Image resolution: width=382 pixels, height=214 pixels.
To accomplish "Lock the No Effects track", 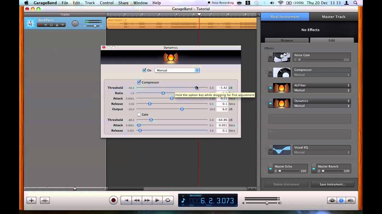I will (57, 25).
